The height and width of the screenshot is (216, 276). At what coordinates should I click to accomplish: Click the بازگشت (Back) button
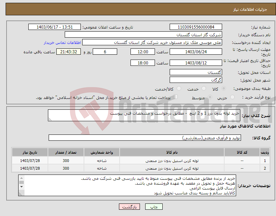pyautogui.click(x=129, y=207)
